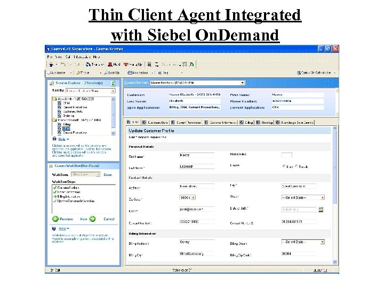Screen dimensions: 384x288
Task: Click the Billing Zip Code input field
Action: coord(299,254)
